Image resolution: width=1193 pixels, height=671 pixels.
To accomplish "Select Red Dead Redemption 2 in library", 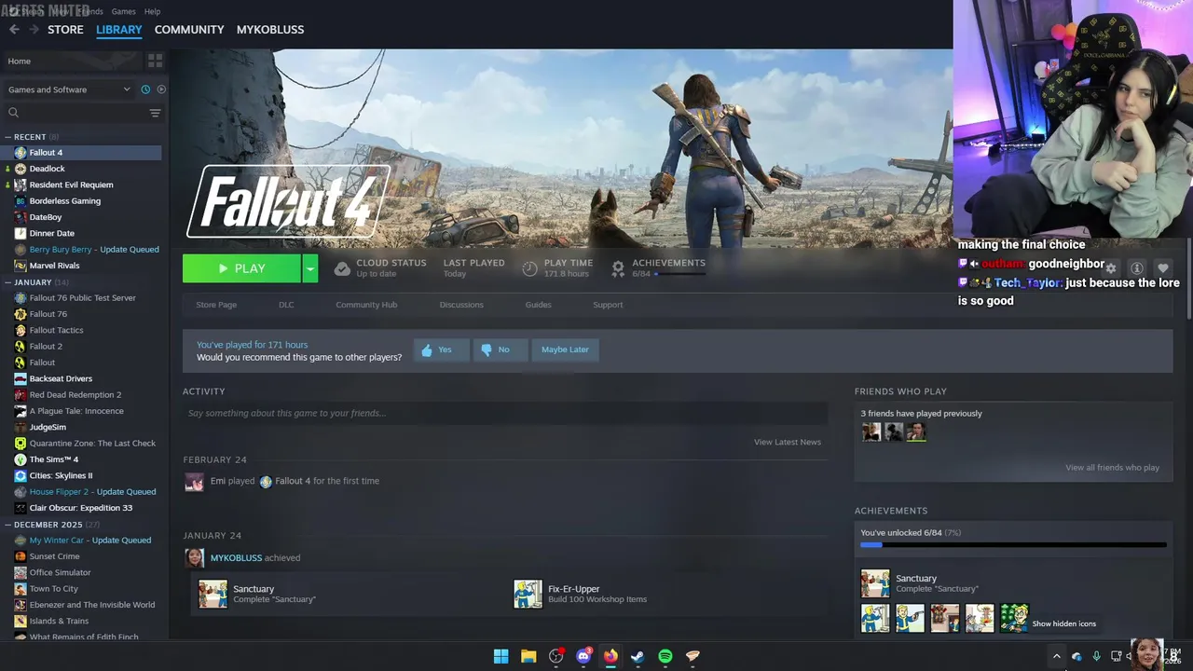I will (x=75, y=395).
